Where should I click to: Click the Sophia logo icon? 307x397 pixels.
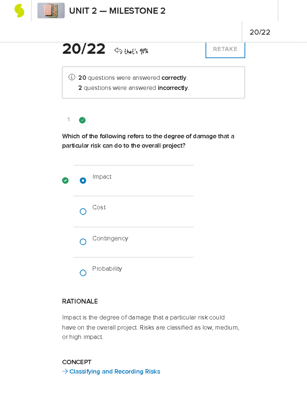tap(19, 11)
